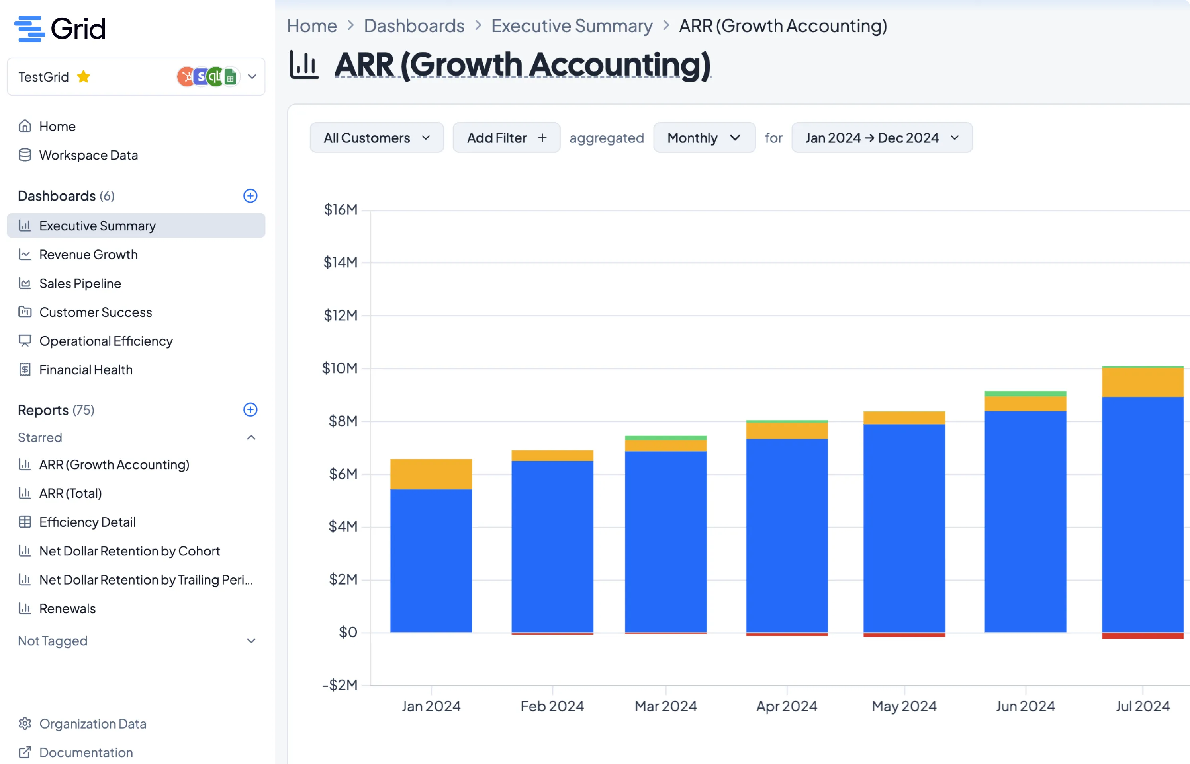1190x764 pixels.
Task: Select Revenue Growth dashboard
Action: pyautogui.click(x=88, y=255)
